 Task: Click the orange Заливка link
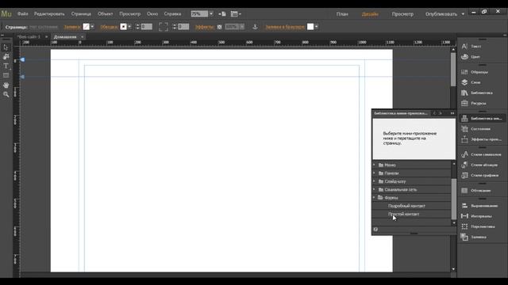coord(72,27)
